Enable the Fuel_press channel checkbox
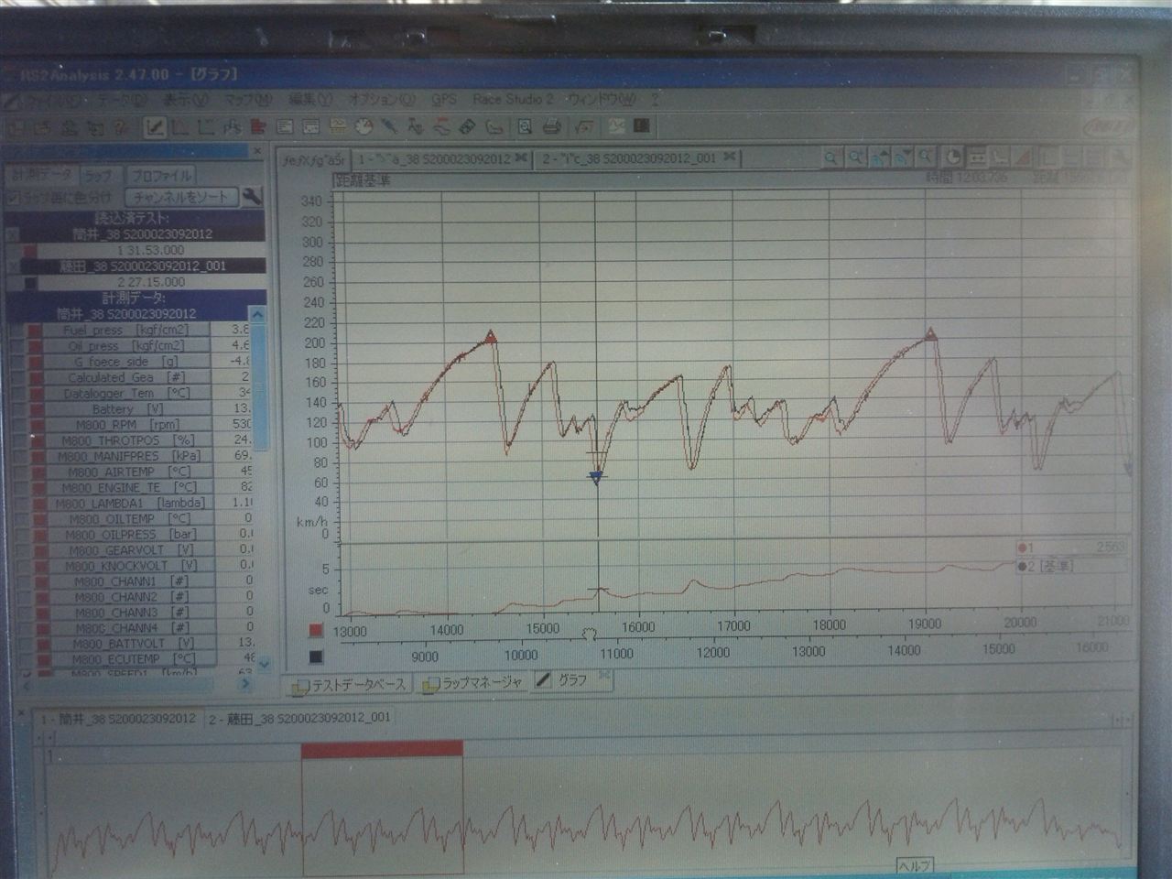The width and height of the screenshot is (1172, 879). [x=16, y=330]
